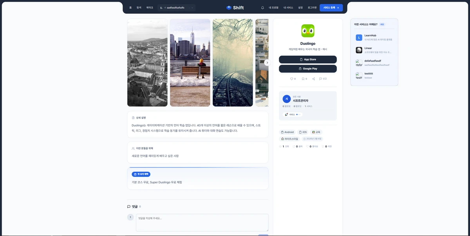Screen dimensions: 470x236
Task: Click the testtttt broken image icon
Action: tap(359, 76)
